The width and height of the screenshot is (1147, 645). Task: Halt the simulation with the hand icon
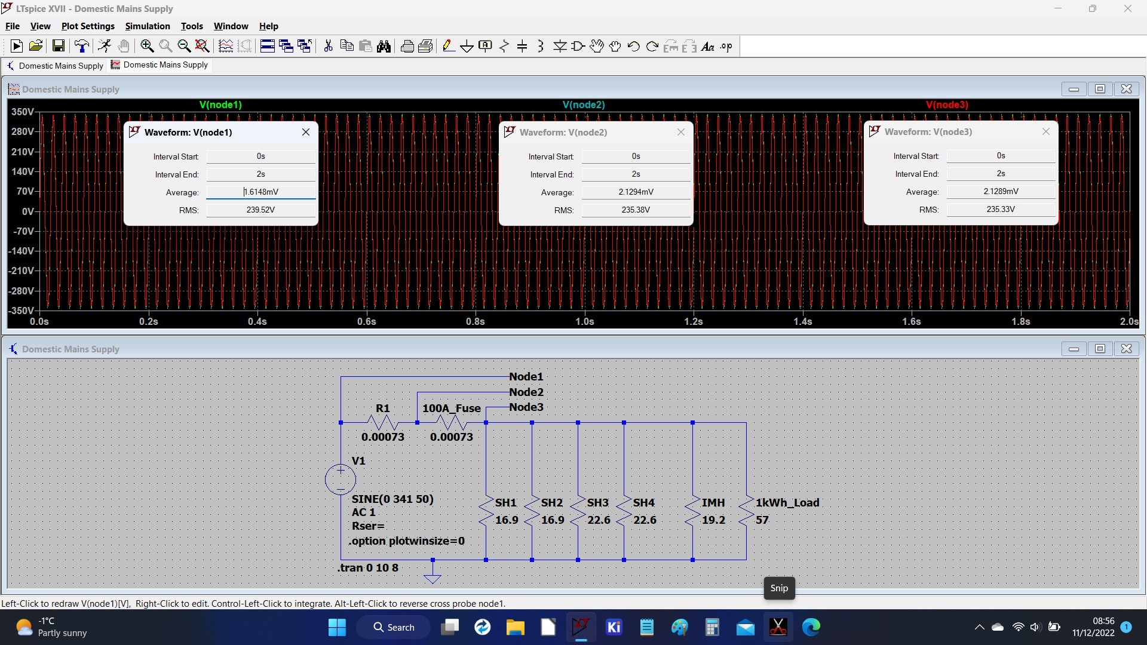tap(124, 46)
